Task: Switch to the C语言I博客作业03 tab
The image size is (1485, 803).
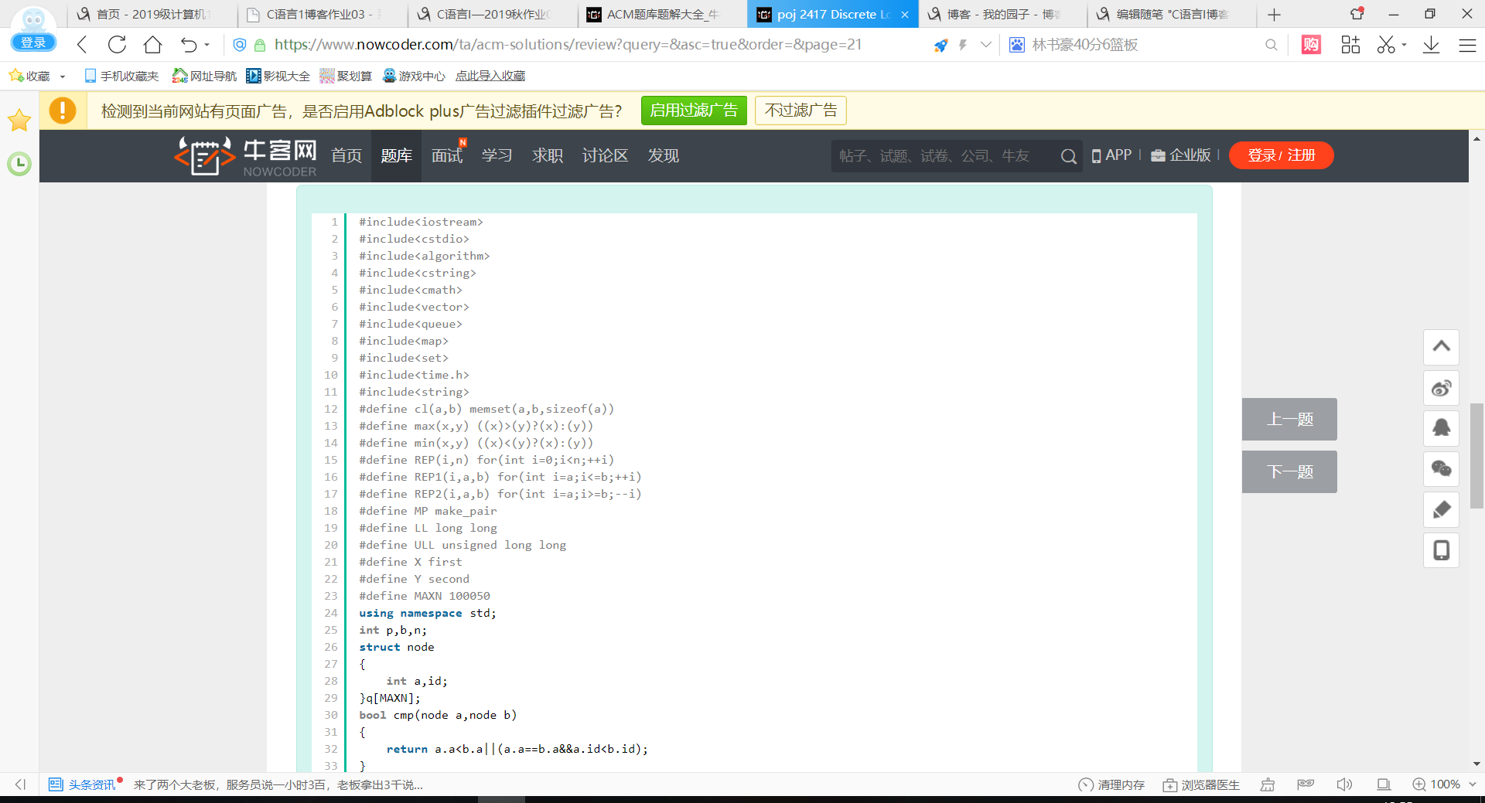Action: tap(322, 15)
